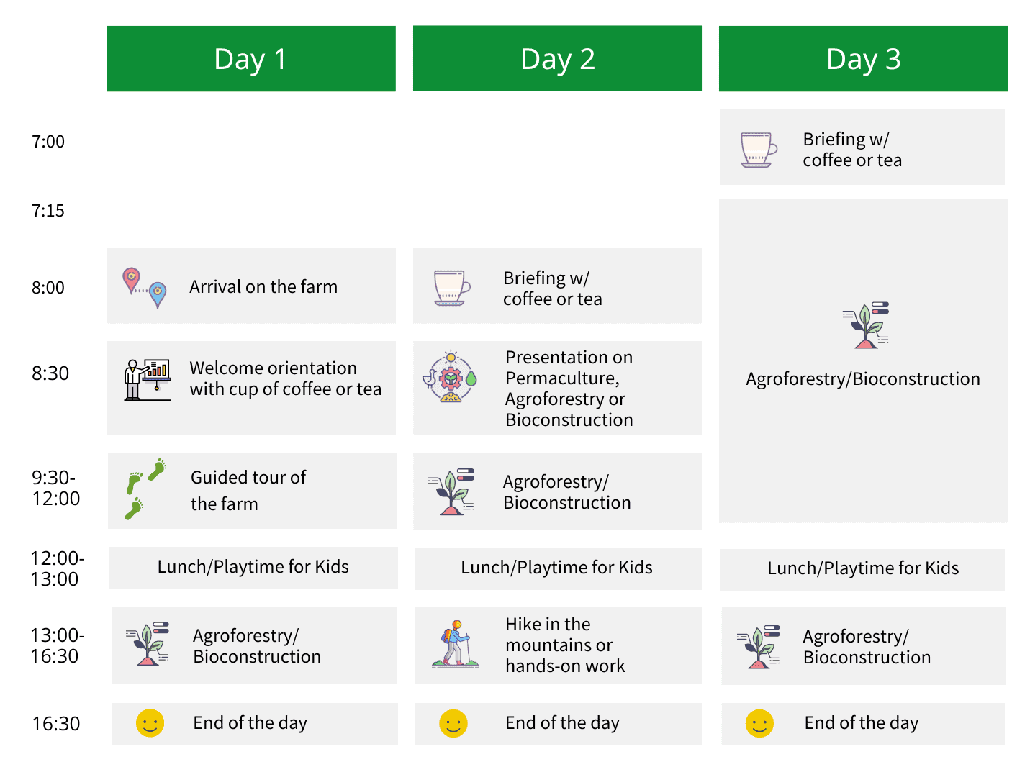
Task: Click the coffee cup icon under Day 2
Action: 451,288
